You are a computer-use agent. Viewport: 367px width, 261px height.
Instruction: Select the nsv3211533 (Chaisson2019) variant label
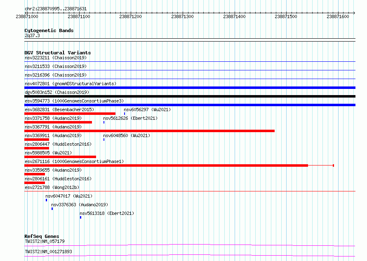pyautogui.click(x=56, y=66)
